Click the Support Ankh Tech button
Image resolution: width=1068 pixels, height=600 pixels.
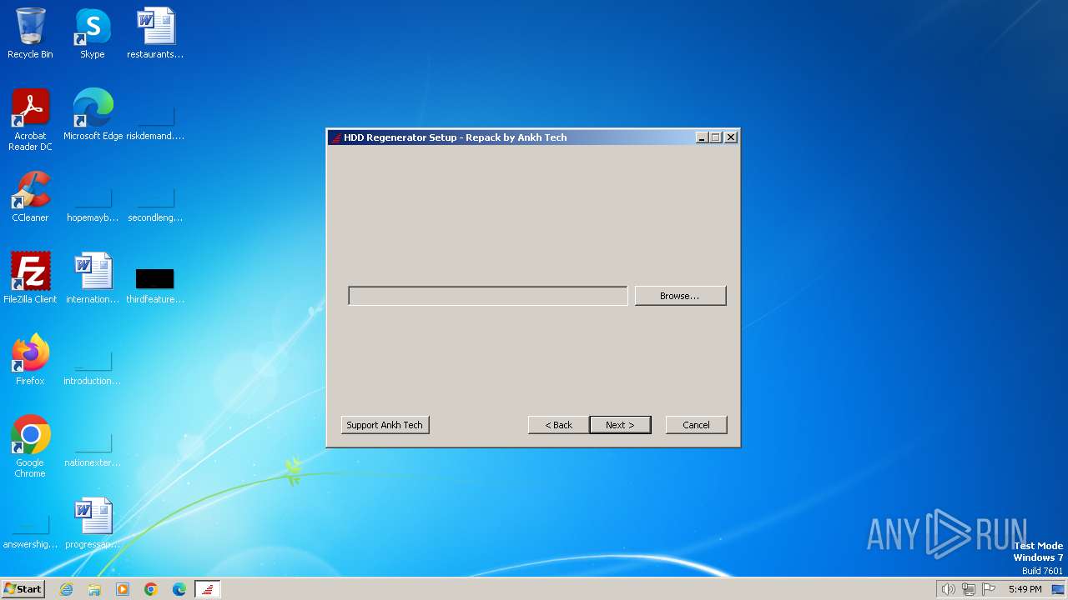pyautogui.click(x=385, y=425)
